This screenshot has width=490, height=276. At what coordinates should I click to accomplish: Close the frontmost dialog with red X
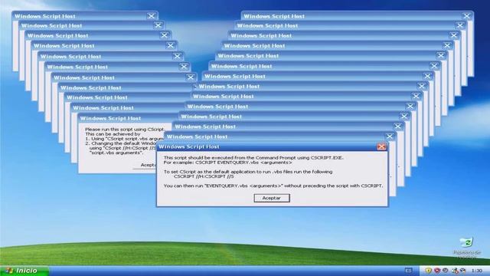(x=381, y=146)
